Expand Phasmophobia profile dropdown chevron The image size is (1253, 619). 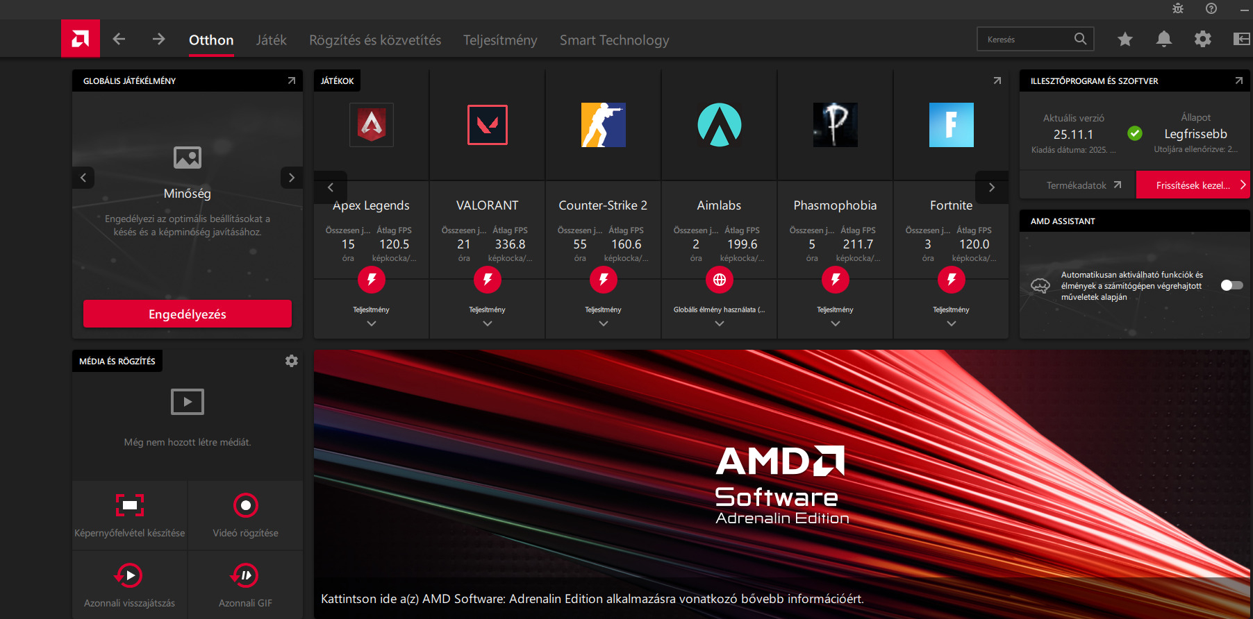[836, 323]
